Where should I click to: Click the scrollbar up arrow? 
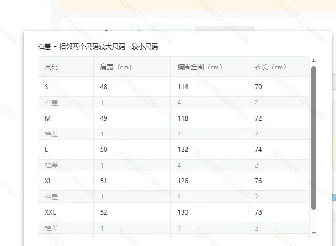tap(313, 61)
